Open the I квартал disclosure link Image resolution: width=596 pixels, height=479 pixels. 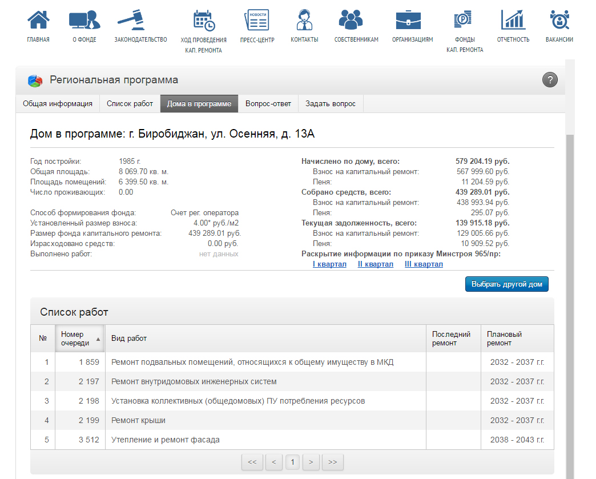329,264
